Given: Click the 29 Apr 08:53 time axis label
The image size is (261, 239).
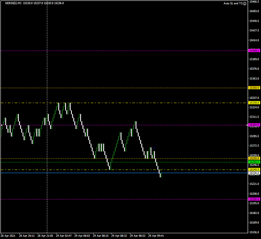Looking at the screenshot, I should pyautogui.click(x=138, y=236).
